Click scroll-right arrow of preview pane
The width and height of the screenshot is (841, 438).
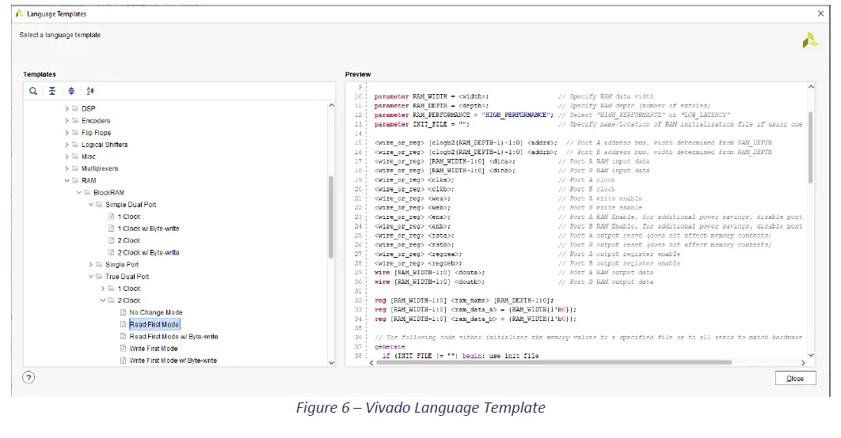(x=803, y=363)
